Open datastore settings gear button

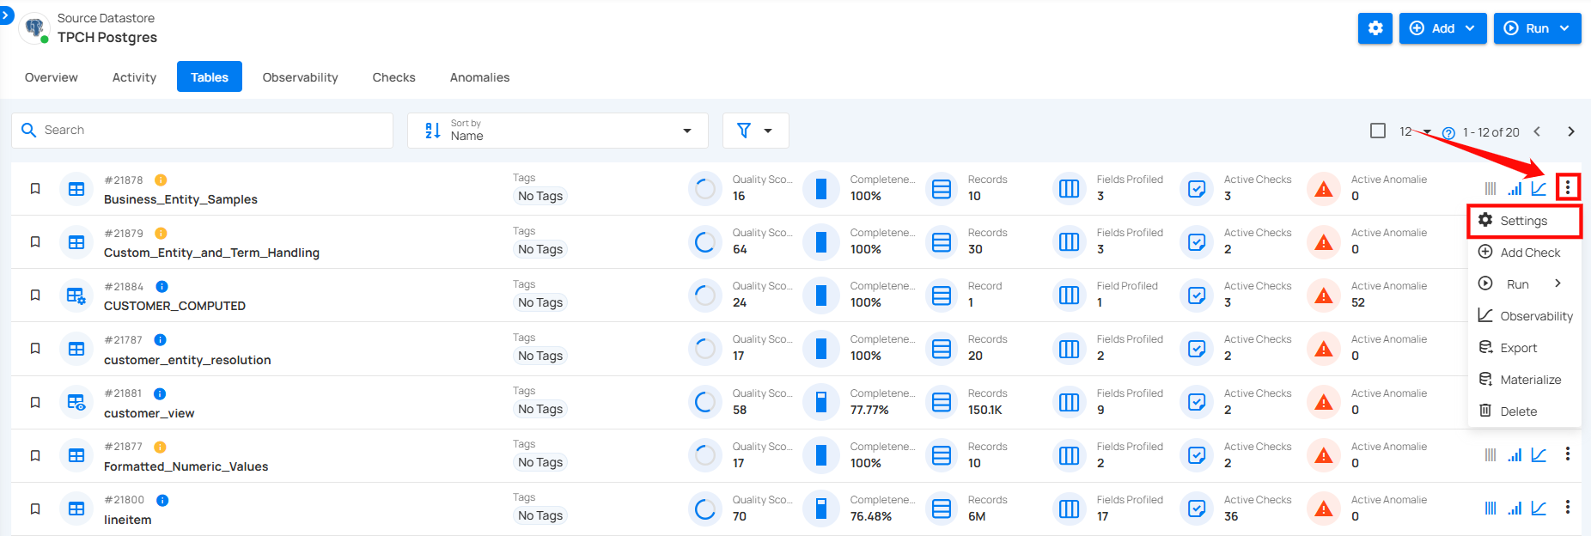pyautogui.click(x=1375, y=28)
